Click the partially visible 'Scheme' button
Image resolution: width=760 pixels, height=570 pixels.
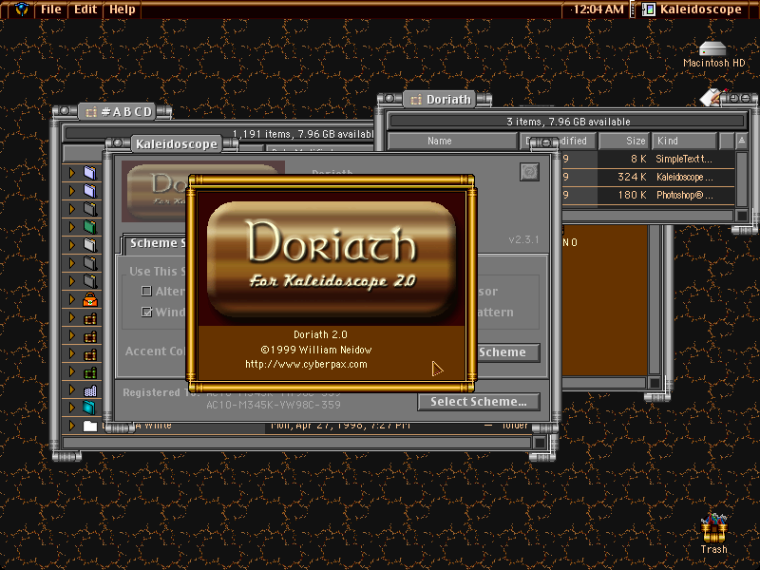(508, 352)
